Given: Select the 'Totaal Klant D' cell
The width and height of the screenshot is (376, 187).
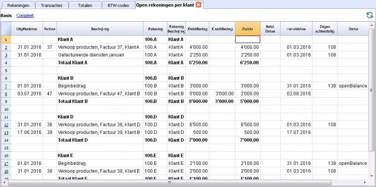Looking at the screenshot, I should click(x=100, y=140).
